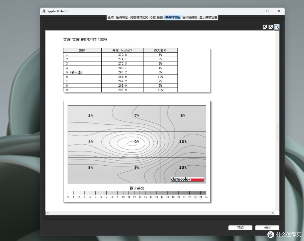Image resolution: width=304 pixels, height=241 pixels.
Task: Minimize the SpyderXElite window
Action: pos(257,11)
